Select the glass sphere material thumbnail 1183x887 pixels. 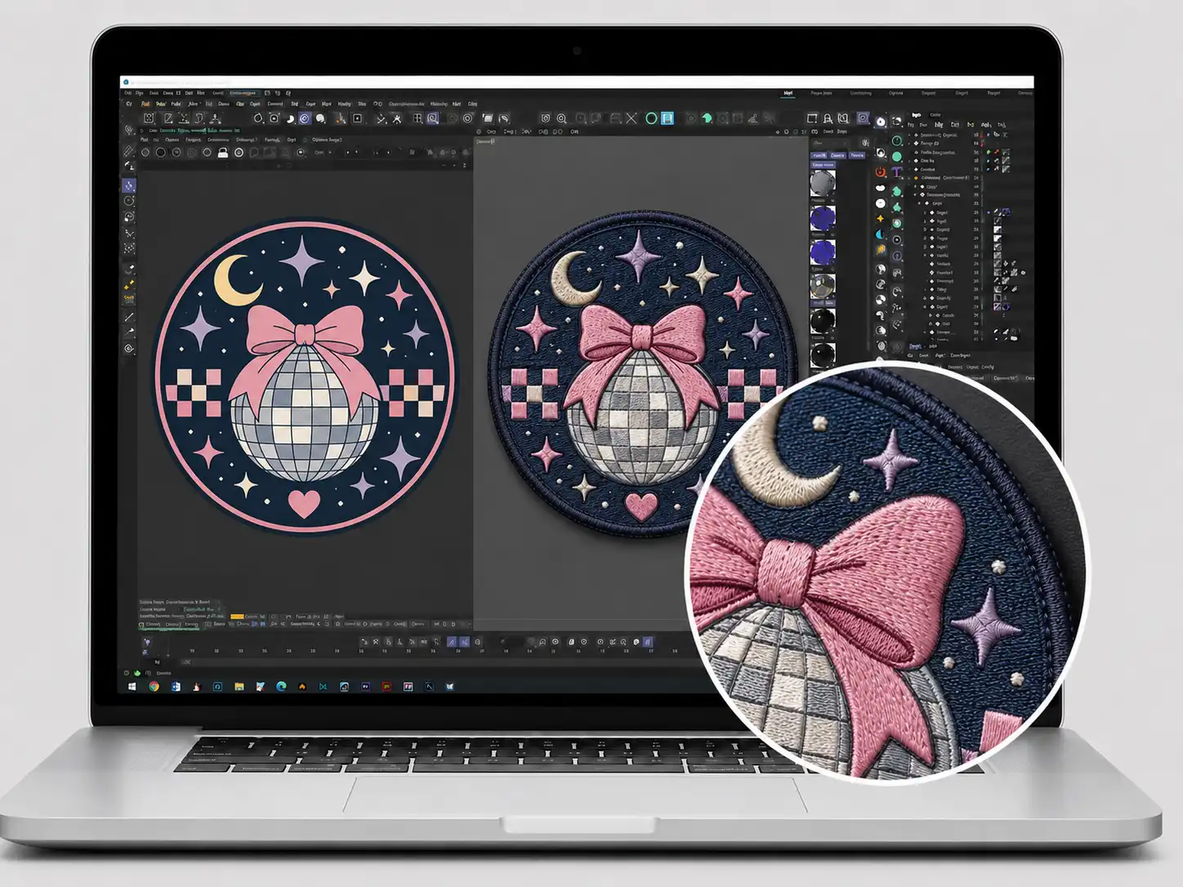(822, 286)
